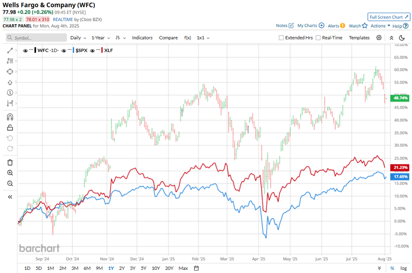Open WFC series options ellipsis menu
Viewport: 412px width, 273px height.
(x=31, y=50)
